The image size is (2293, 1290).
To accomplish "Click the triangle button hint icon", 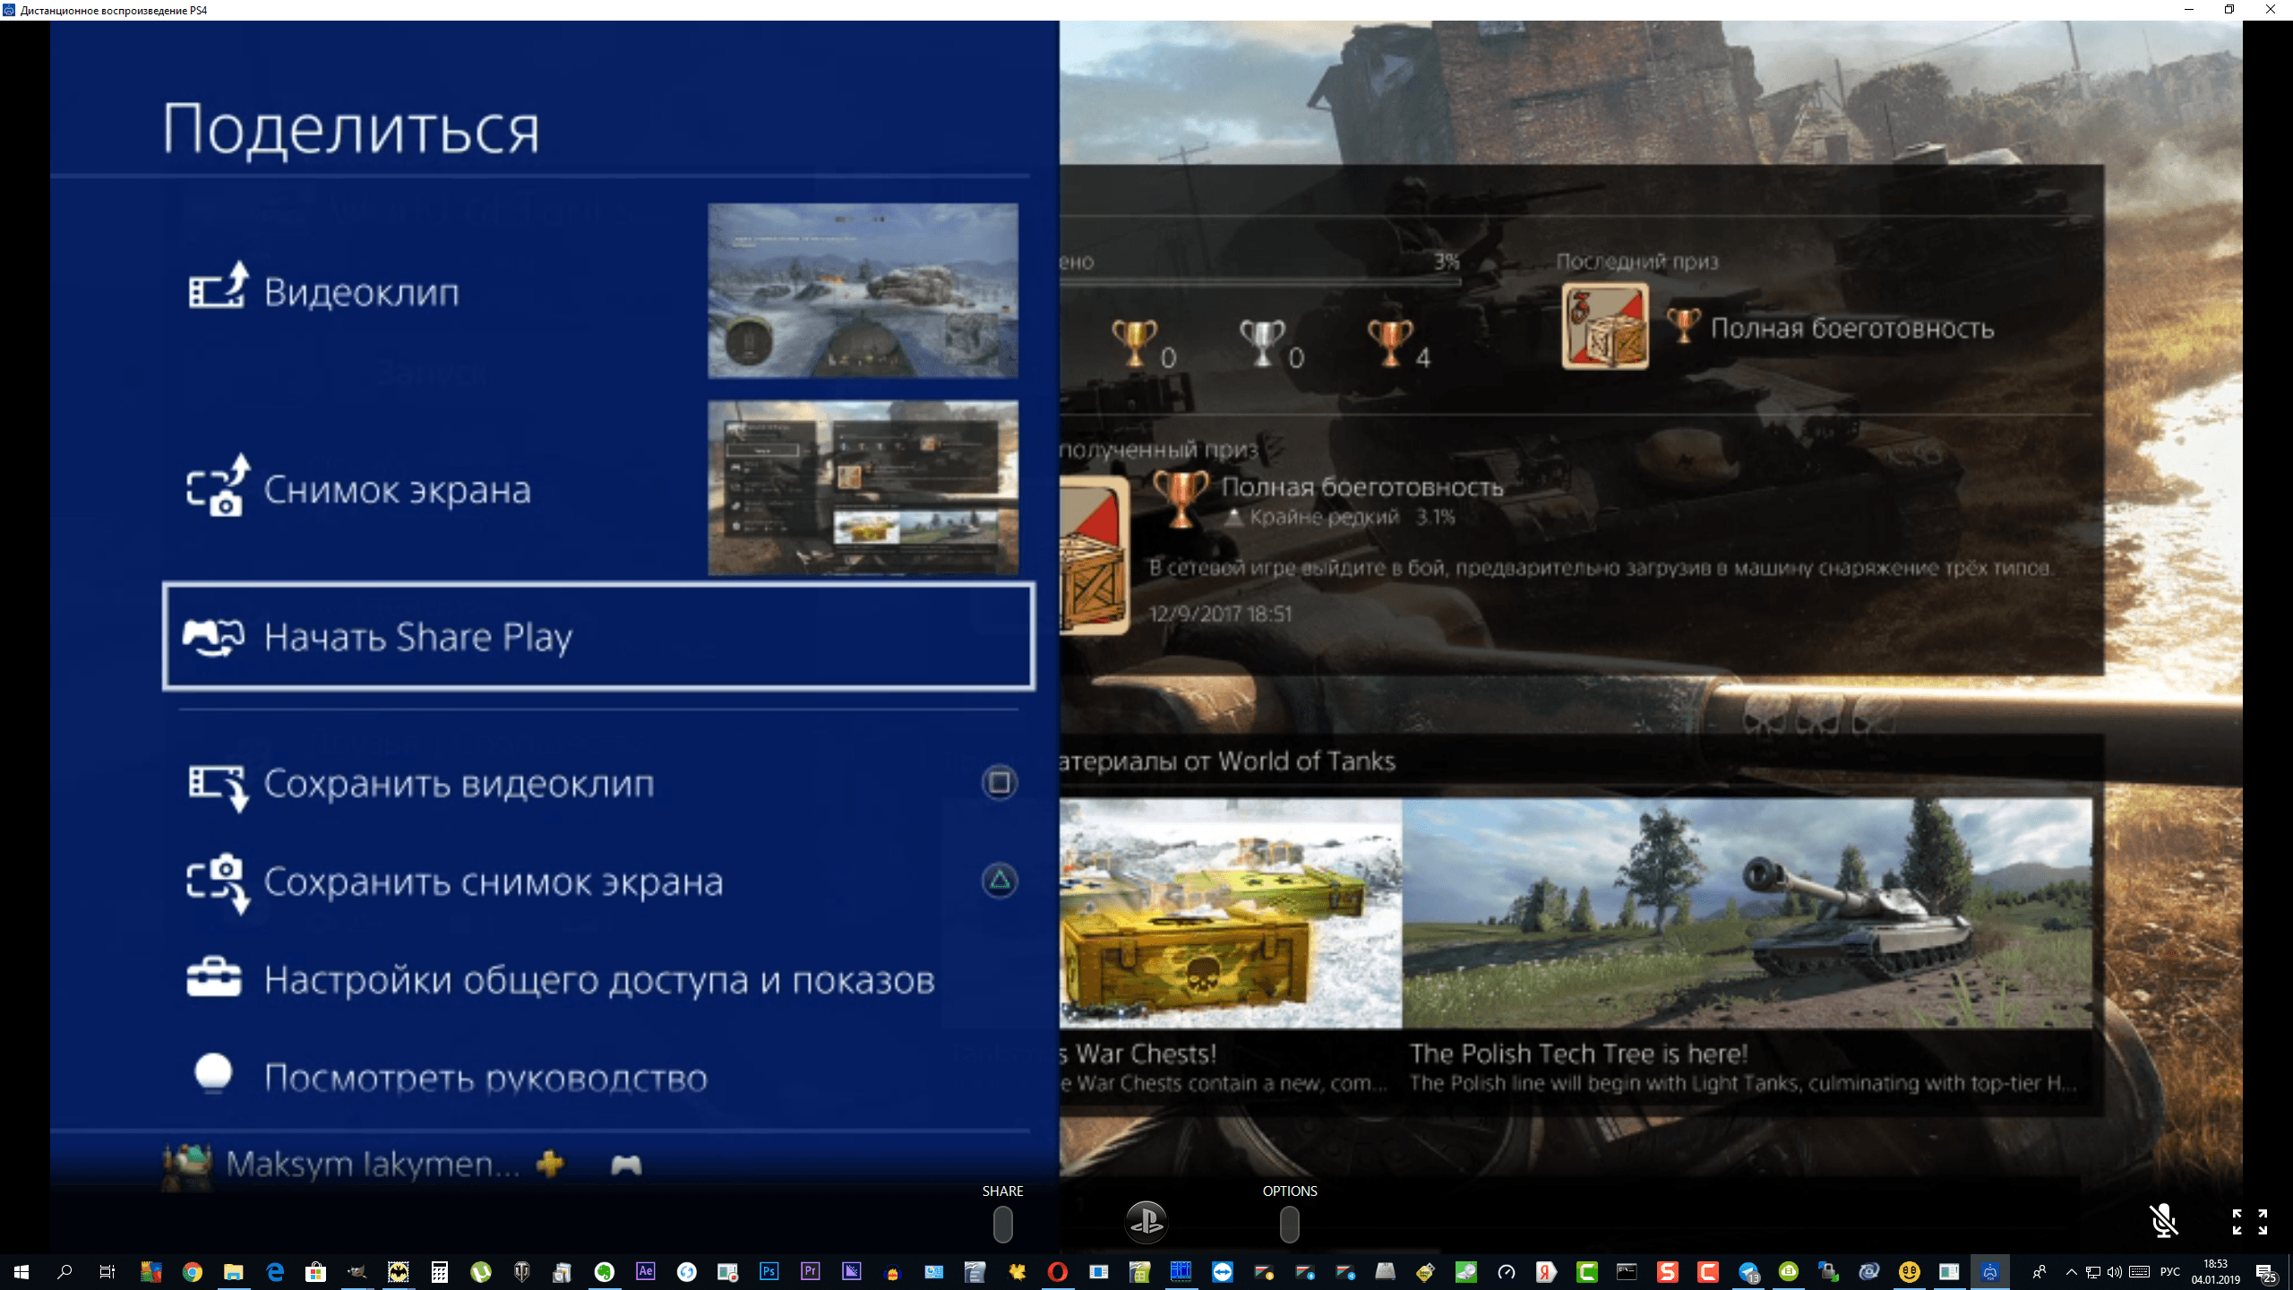I will tap(1000, 881).
